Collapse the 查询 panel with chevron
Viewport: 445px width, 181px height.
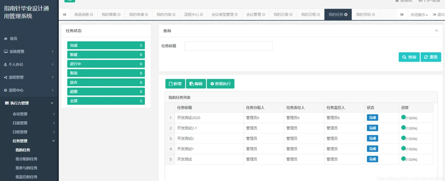436,31
